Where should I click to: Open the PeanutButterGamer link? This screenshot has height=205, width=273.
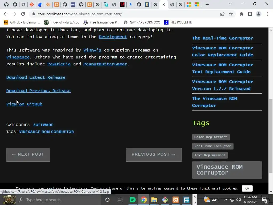[105, 64]
